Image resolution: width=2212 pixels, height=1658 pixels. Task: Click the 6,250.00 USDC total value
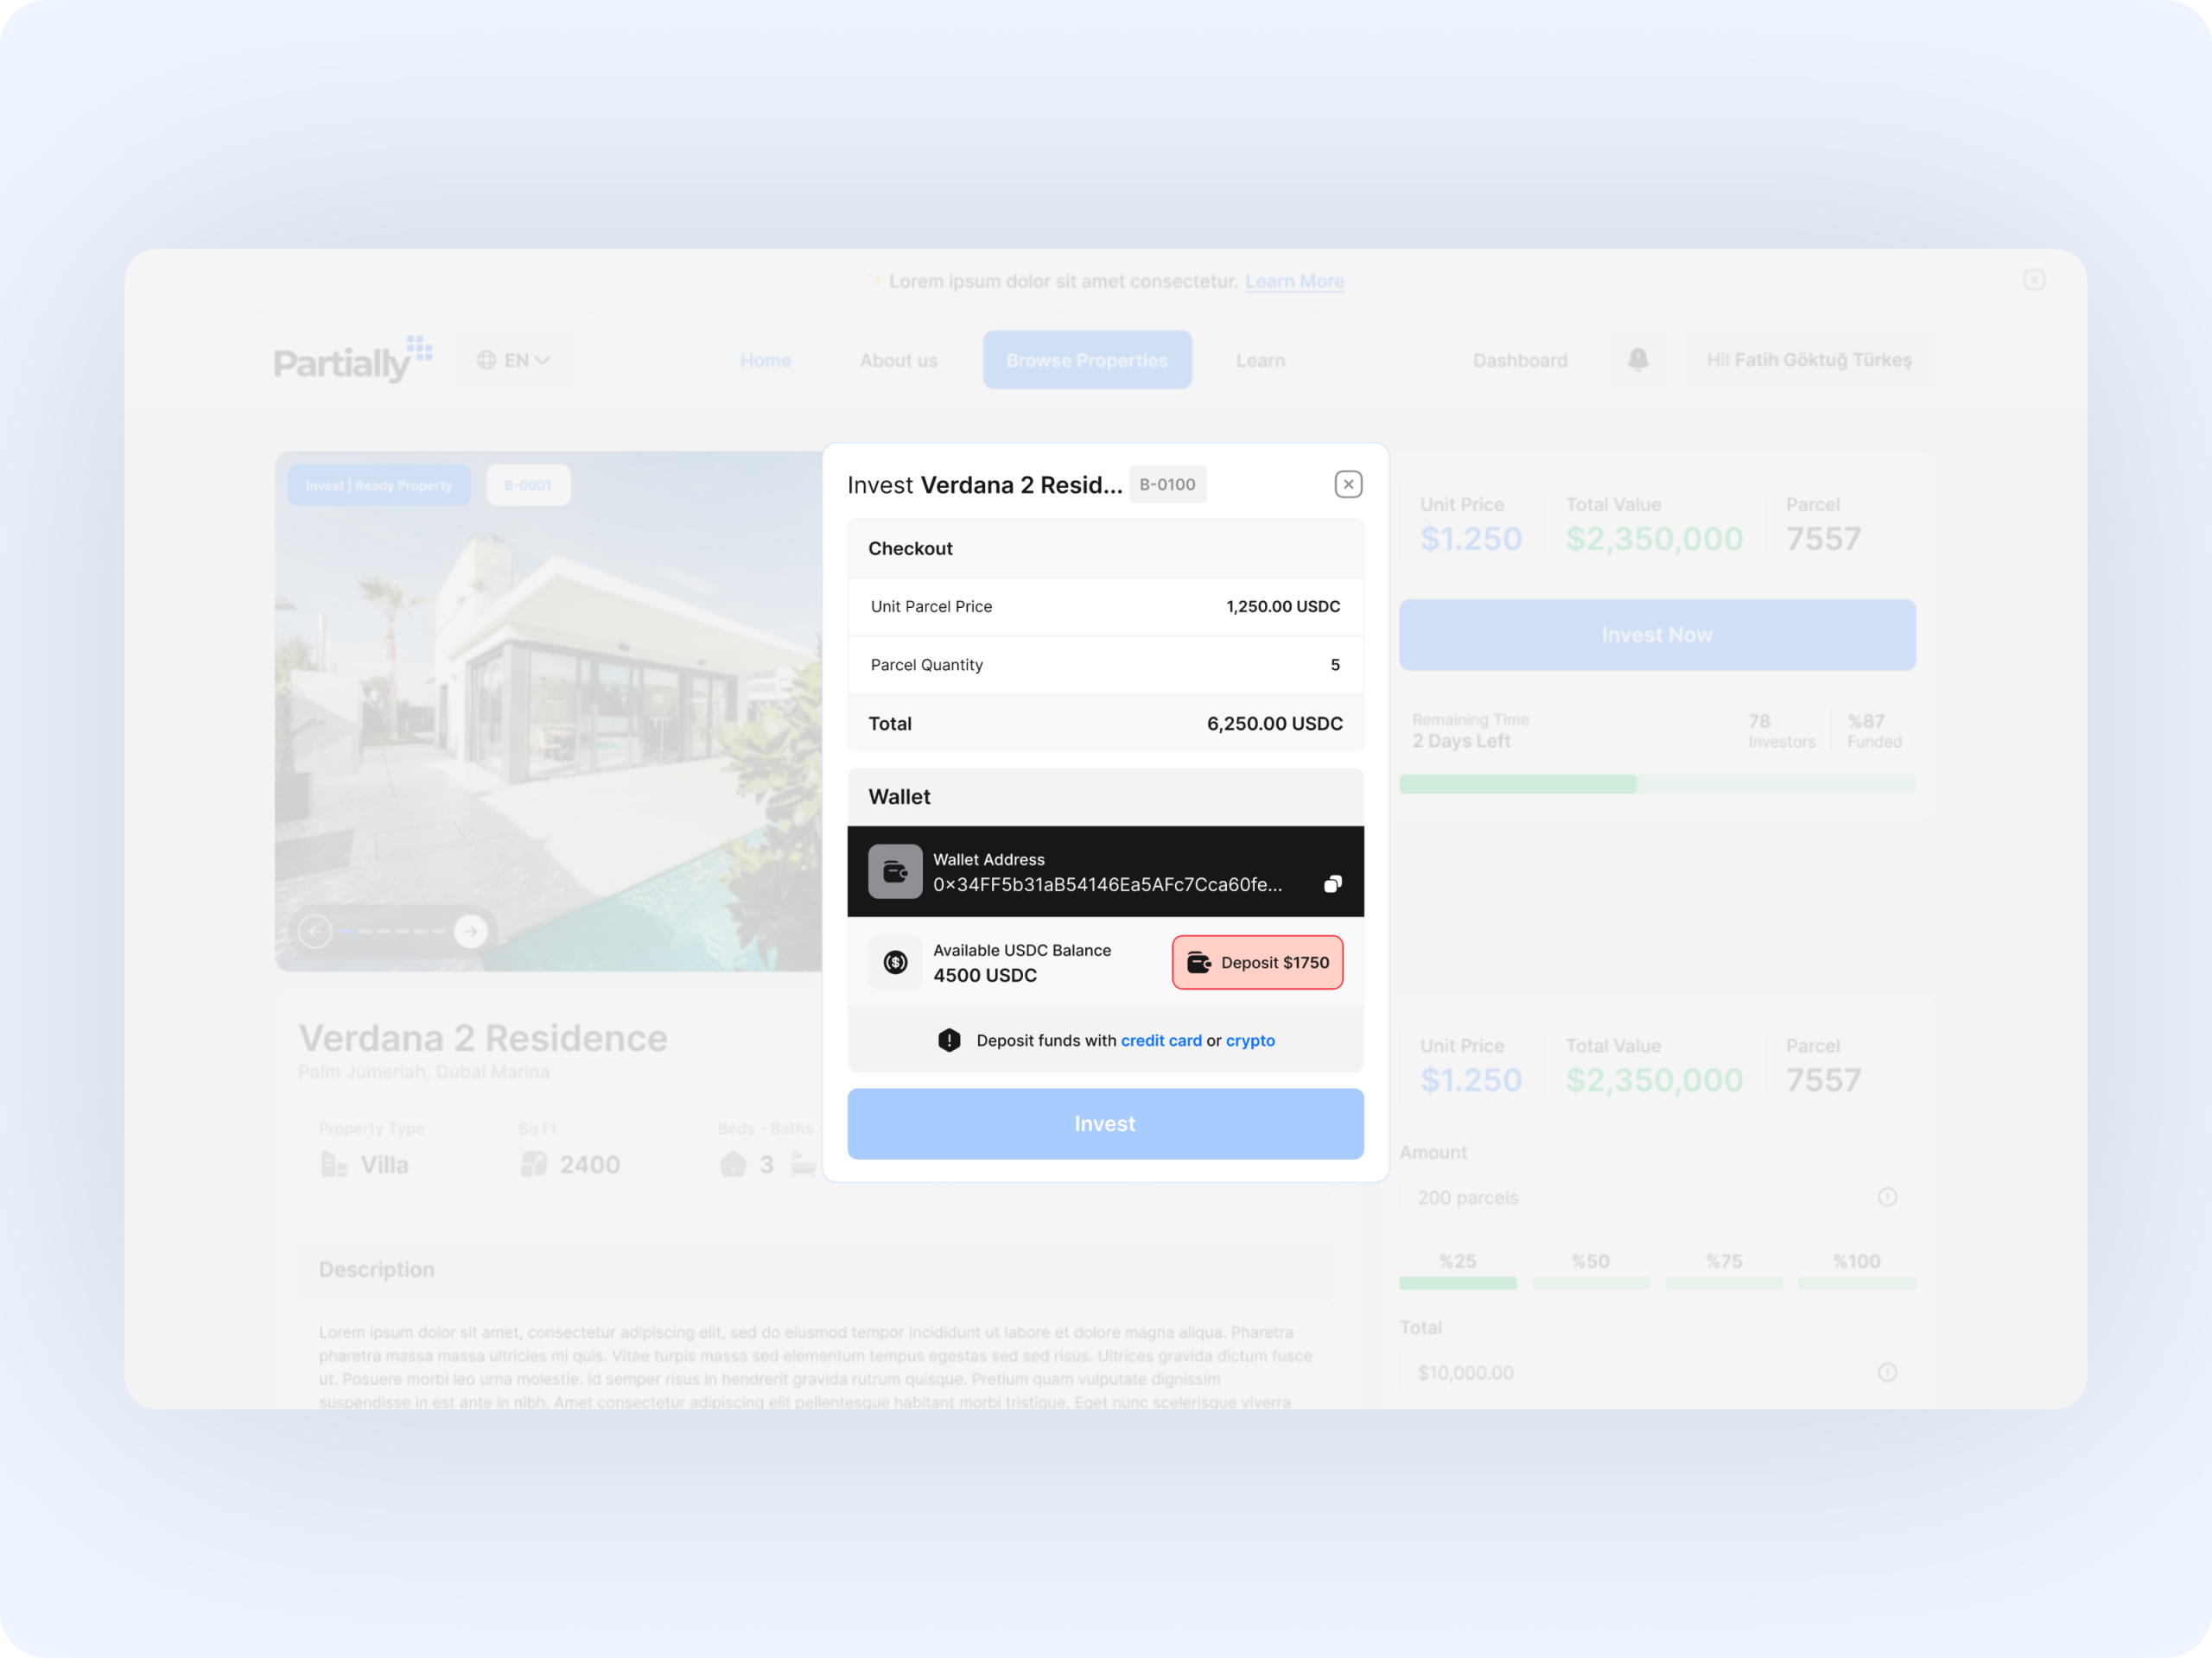click(1274, 724)
